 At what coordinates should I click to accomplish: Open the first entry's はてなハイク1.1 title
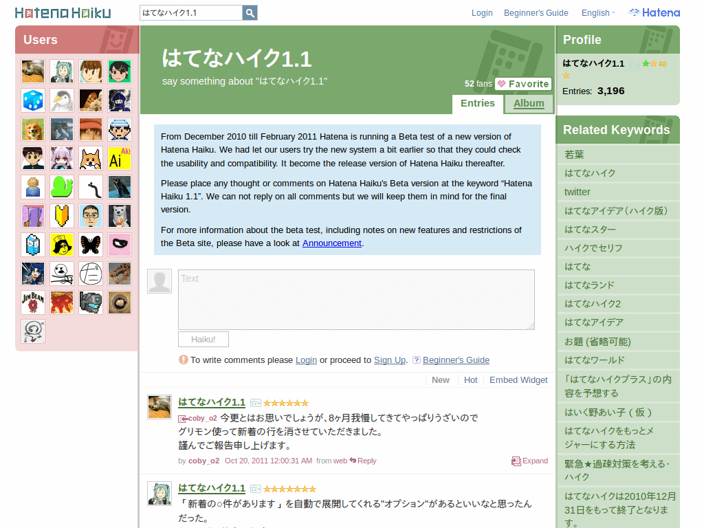212,401
